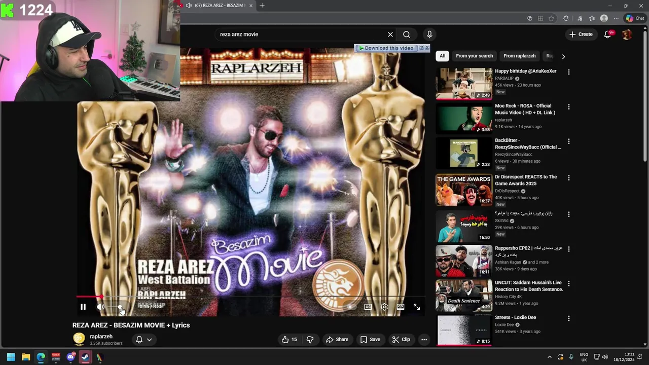Open File Explorer from the taskbar
The width and height of the screenshot is (649, 365).
click(x=26, y=357)
